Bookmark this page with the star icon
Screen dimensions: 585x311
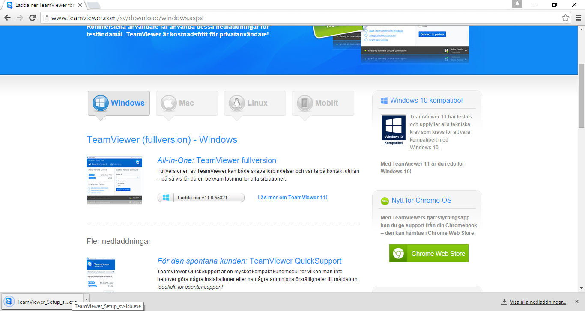click(565, 18)
